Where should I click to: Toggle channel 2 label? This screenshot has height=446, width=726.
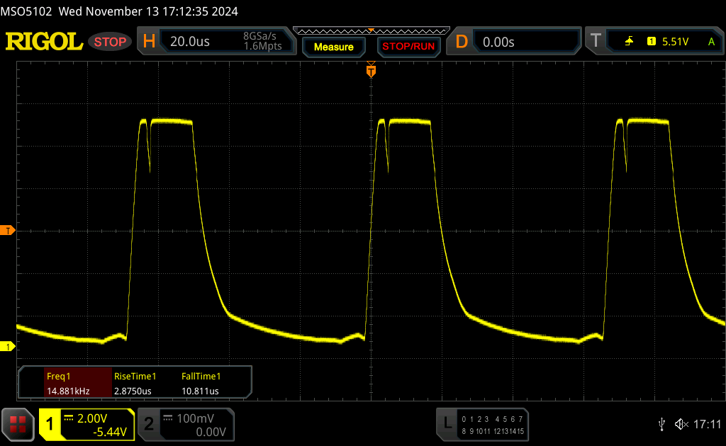(x=149, y=424)
